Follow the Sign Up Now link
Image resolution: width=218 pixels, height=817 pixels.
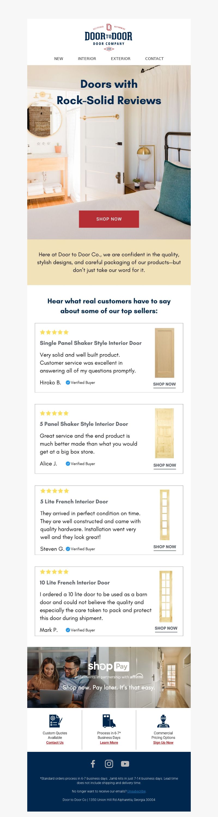point(163,743)
